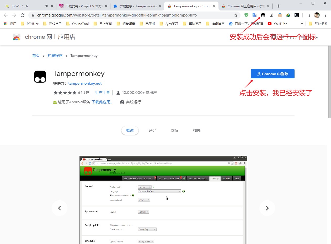Image resolution: width=331 pixels, height=244 pixels.
Task: Expand the hidden bookmarks overflow chevron
Action: (302, 24)
